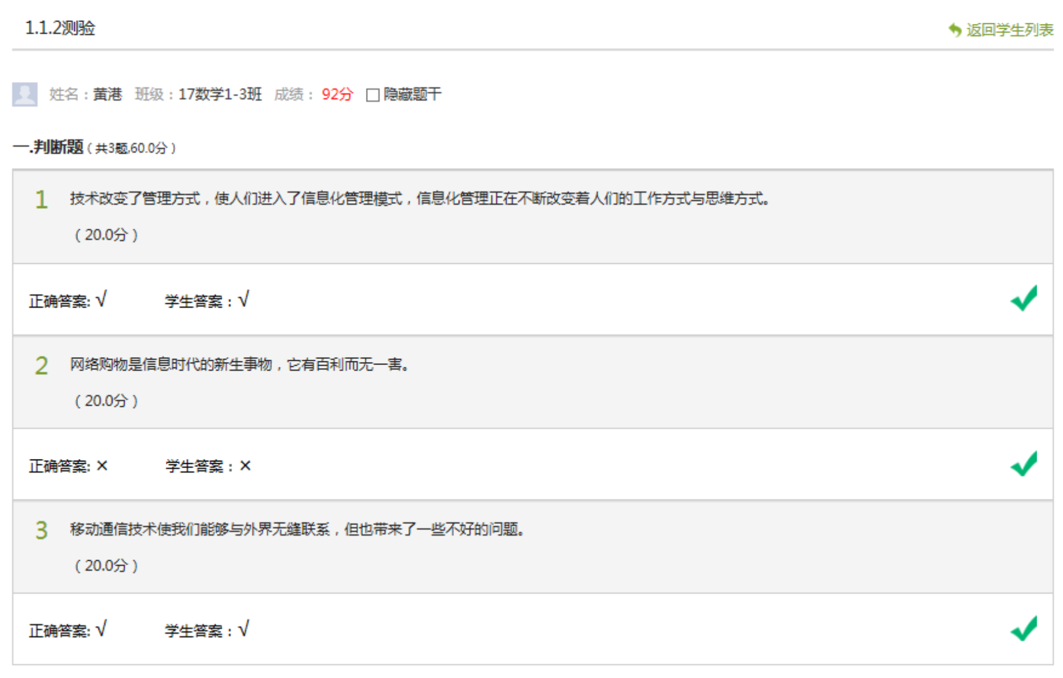Viewport: 1063px width, 678px height.
Task: Toggle the 隐藏题干 checkbox
Action: [x=372, y=95]
